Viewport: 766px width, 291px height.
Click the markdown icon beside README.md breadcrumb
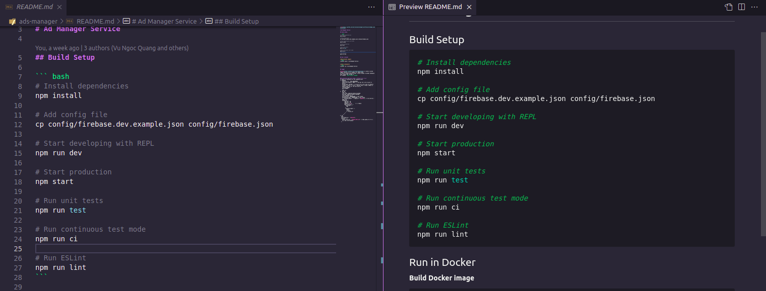(69, 21)
